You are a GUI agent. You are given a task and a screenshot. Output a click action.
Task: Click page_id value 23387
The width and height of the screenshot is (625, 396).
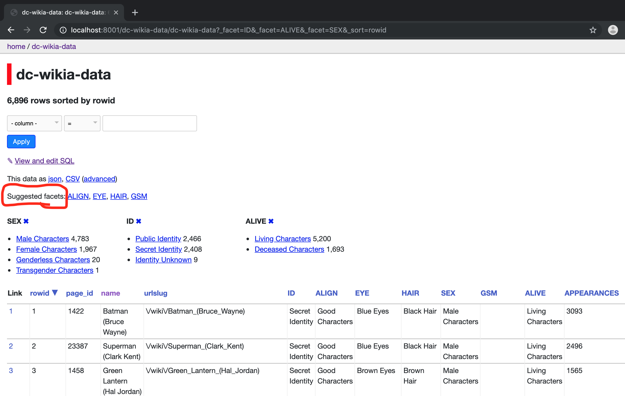coord(78,346)
